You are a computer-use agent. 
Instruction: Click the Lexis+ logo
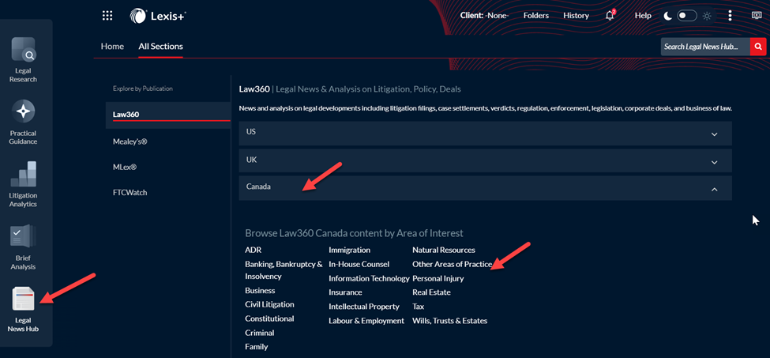coord(158,16)
